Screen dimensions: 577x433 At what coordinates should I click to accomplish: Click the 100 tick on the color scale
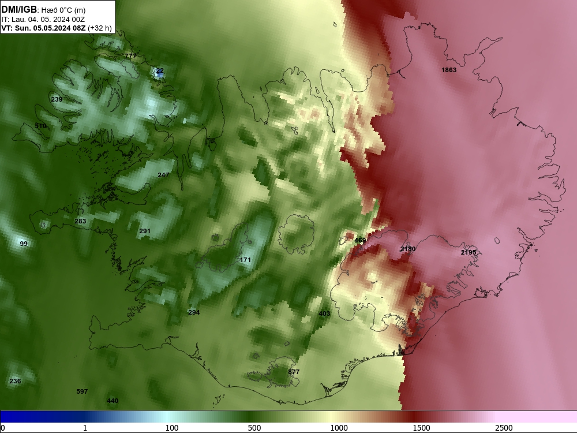[x=172, y=428]
